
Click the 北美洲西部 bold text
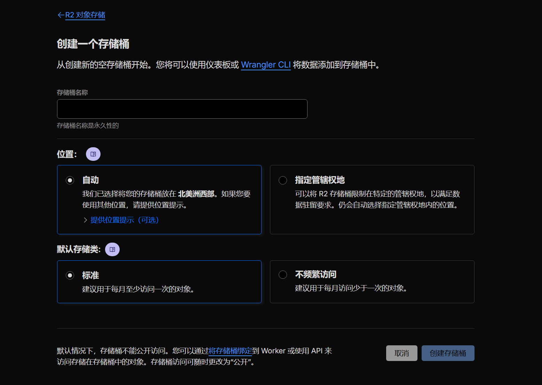[x=196, y=194]
